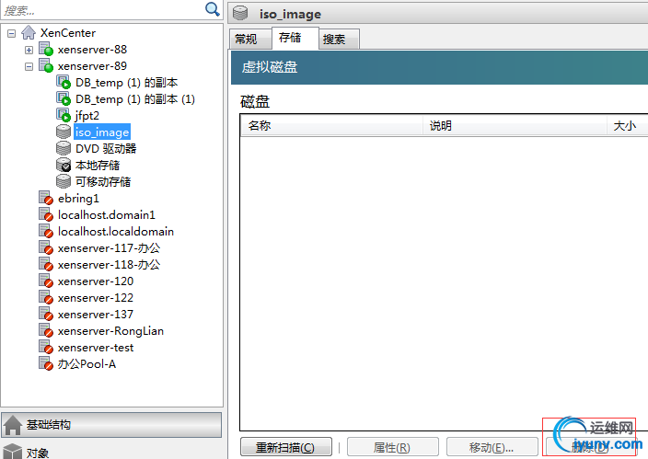Switch to the 搜索 tab
This screenshot has height=459, width=648.
click(x=339, y=40)
